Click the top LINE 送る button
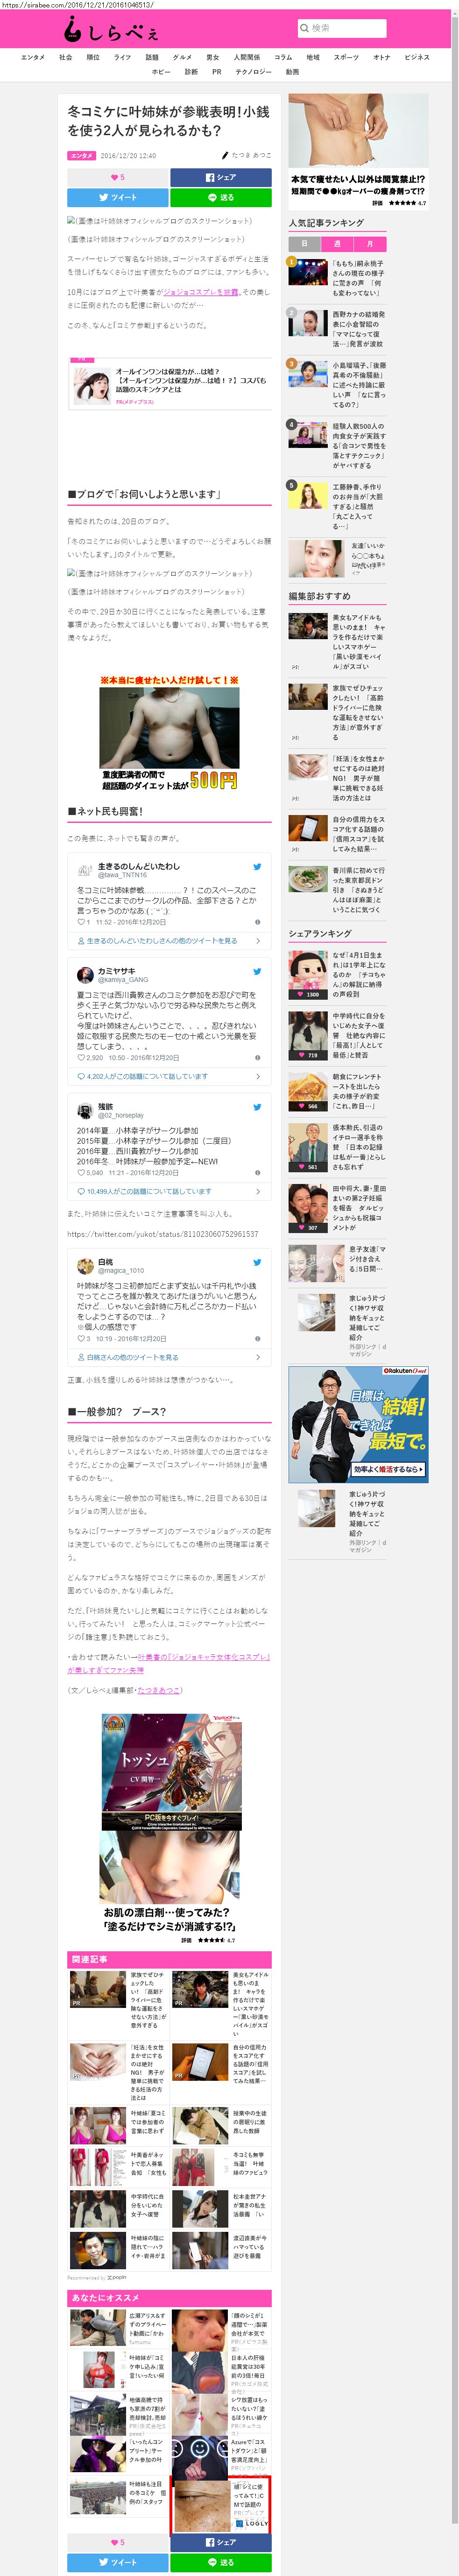The image size is (459, 2576). pos(220,197)
